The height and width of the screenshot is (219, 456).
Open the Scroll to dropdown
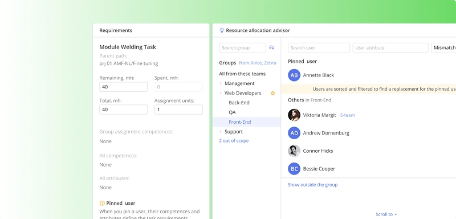coord(386,214)
